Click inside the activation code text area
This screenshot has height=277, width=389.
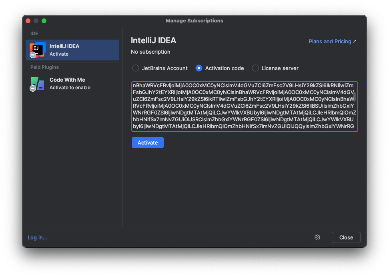(245, 106)
